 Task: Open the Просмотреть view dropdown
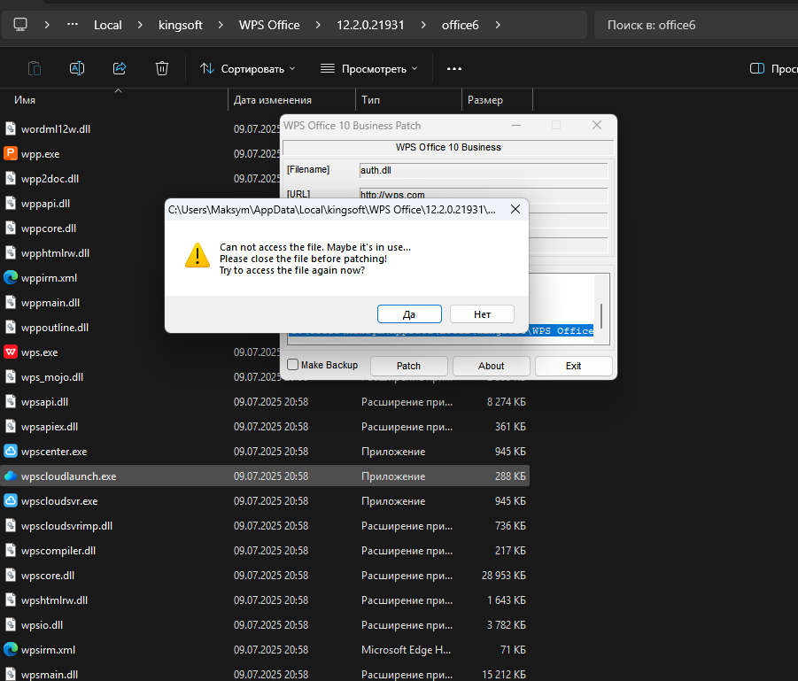pyautogui.click(x=369, y=69)
